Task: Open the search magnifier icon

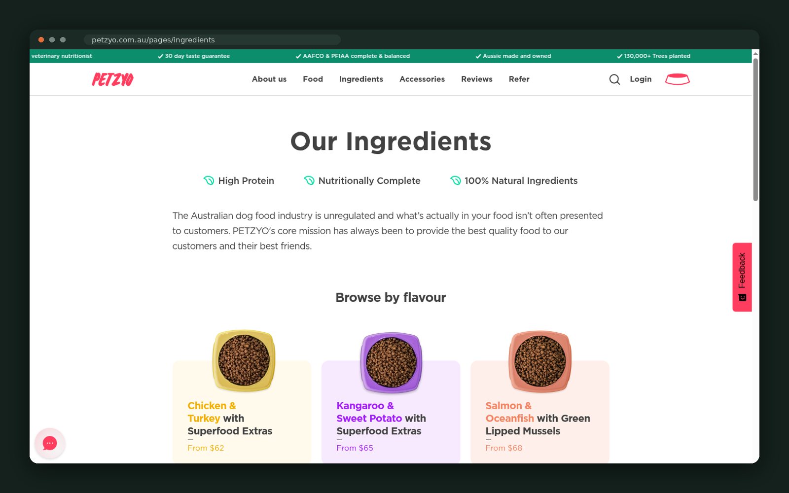Action: pyautogui.click(x=614, y=79)
